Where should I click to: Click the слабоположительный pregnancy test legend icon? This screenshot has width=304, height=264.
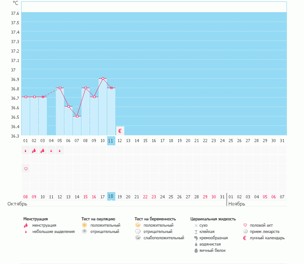pyautogui.click(x=138, y=237)
